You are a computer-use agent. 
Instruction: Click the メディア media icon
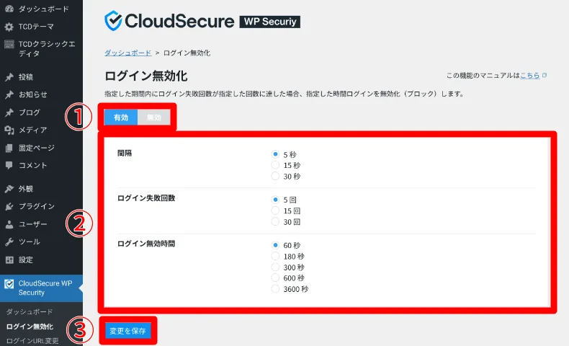9,130
